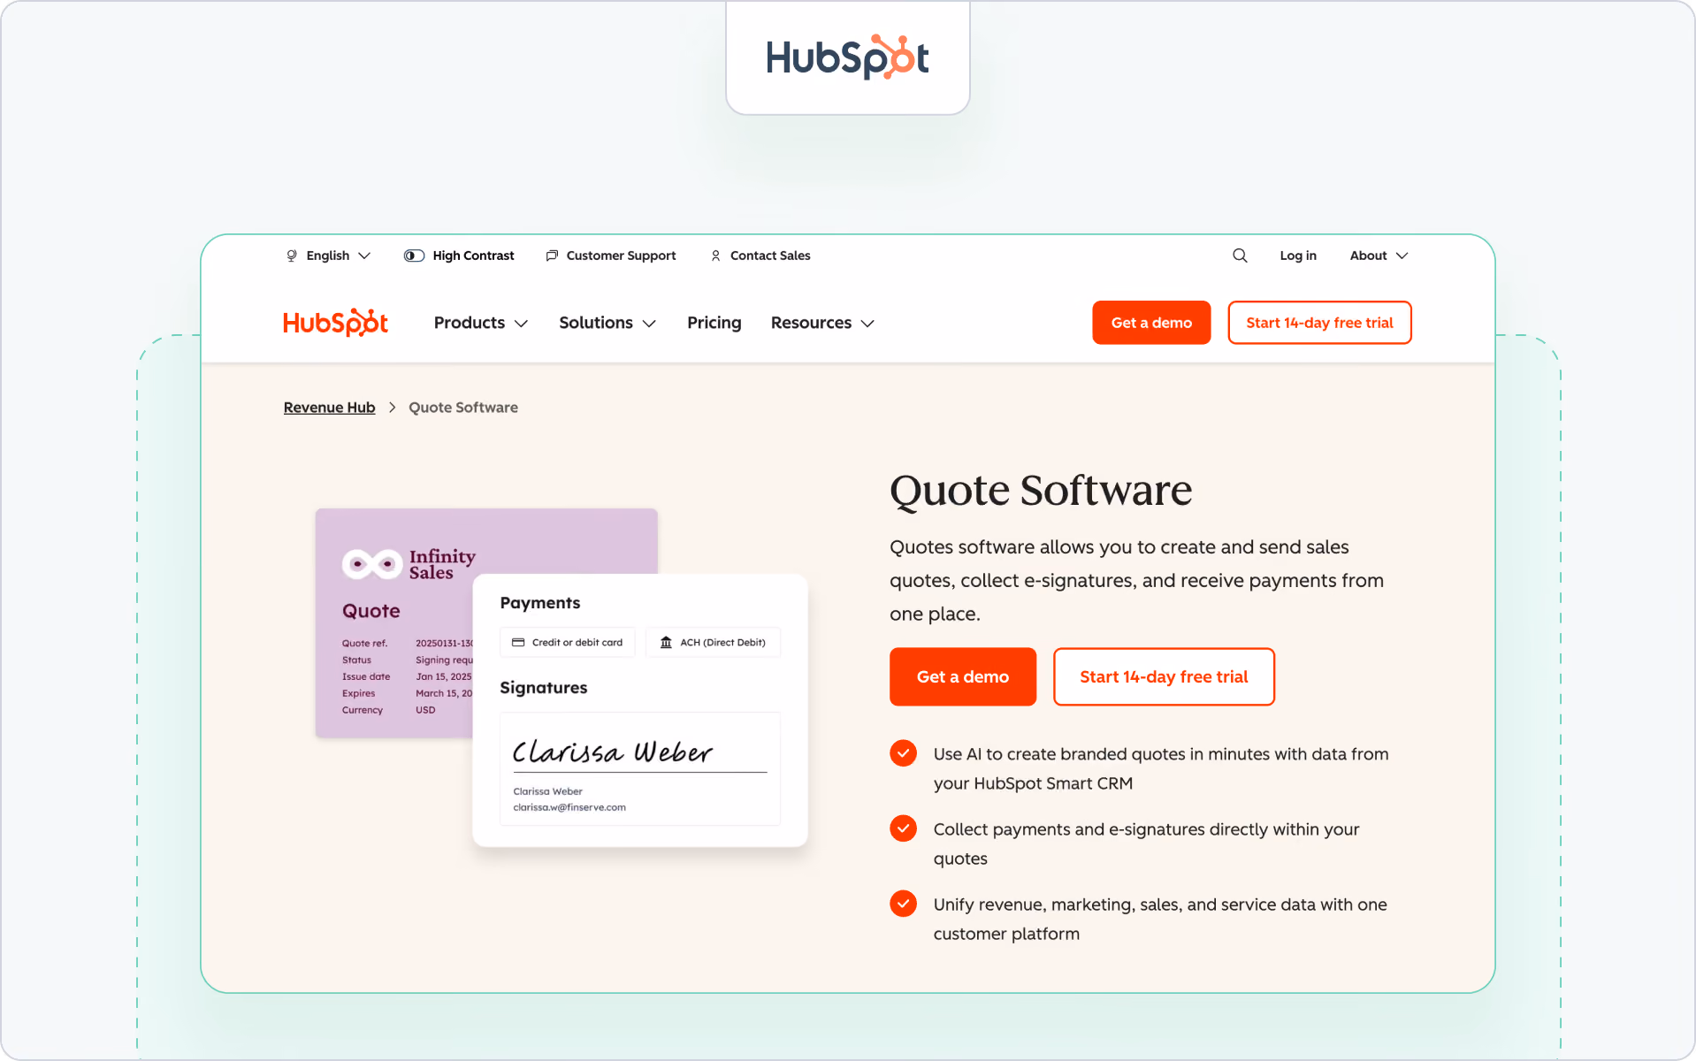The width and height of the screenshot is (1696, 1061).
Task: Open the Solutions dropdown menu
Action: [607, 323]
